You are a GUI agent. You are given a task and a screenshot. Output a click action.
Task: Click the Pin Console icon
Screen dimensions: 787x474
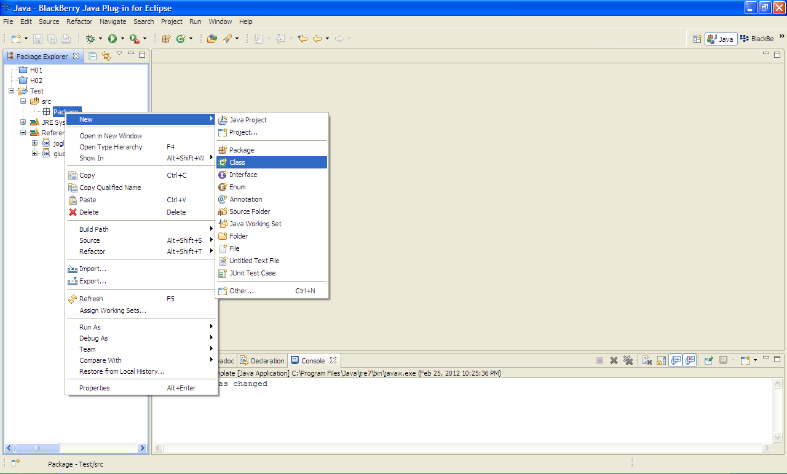708,360
